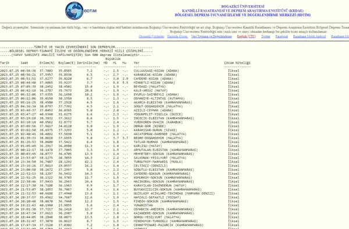Select the KAZANDERE-GOKSUN (KAHRAMANMARAS) location

coord(164,213)
